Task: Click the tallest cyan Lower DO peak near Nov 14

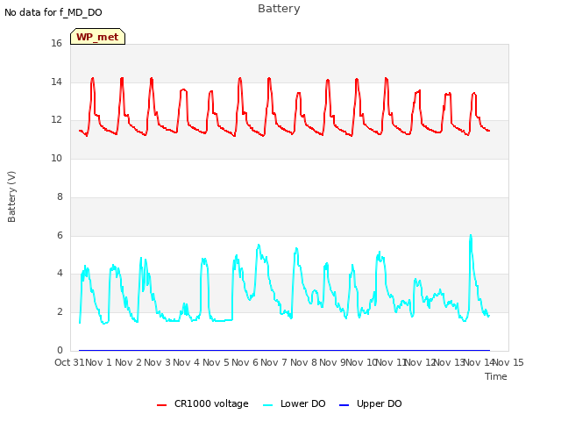Action: (x=471, y=236)
